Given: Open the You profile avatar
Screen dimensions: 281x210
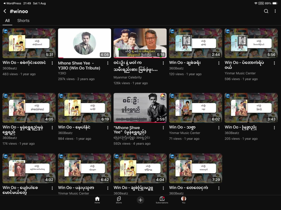Looking at the screenshot, I should point(184,200).
